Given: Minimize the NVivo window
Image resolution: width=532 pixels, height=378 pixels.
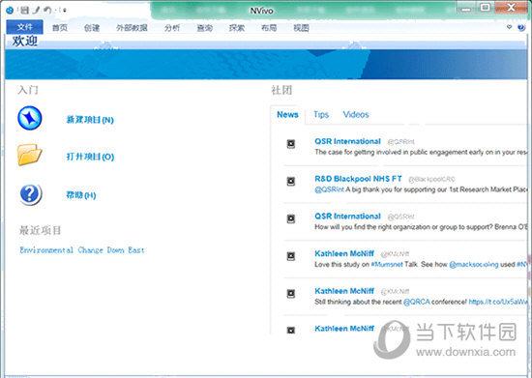Looking at the screenshot, I should [466, 9].
